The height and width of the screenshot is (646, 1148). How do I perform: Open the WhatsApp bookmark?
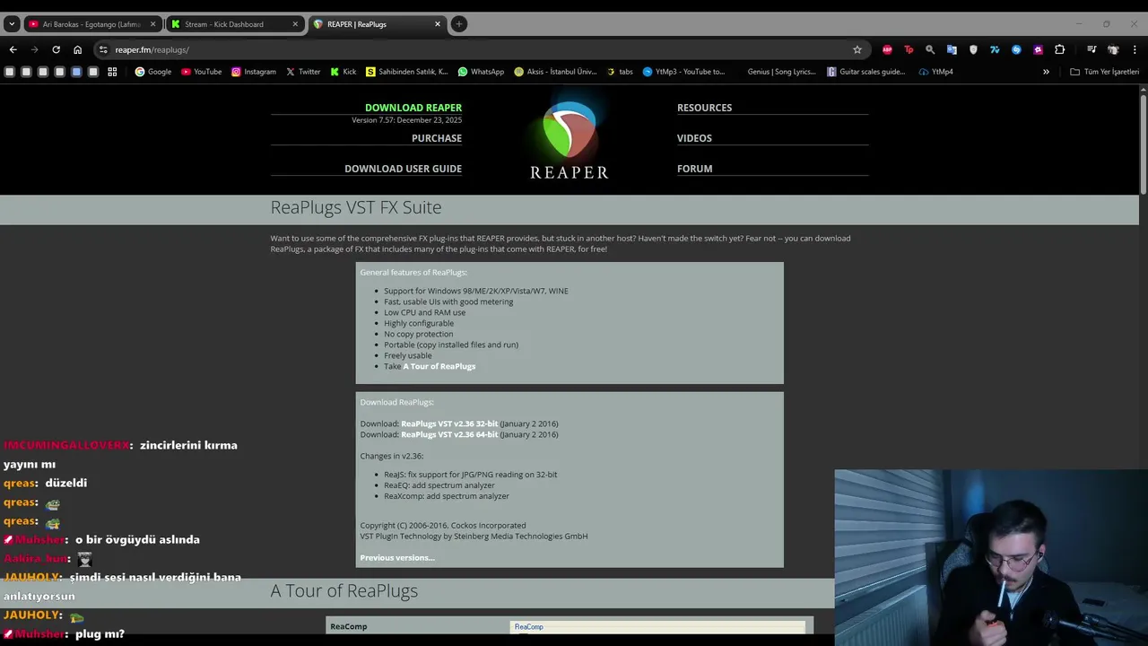[x=481, y=72]
